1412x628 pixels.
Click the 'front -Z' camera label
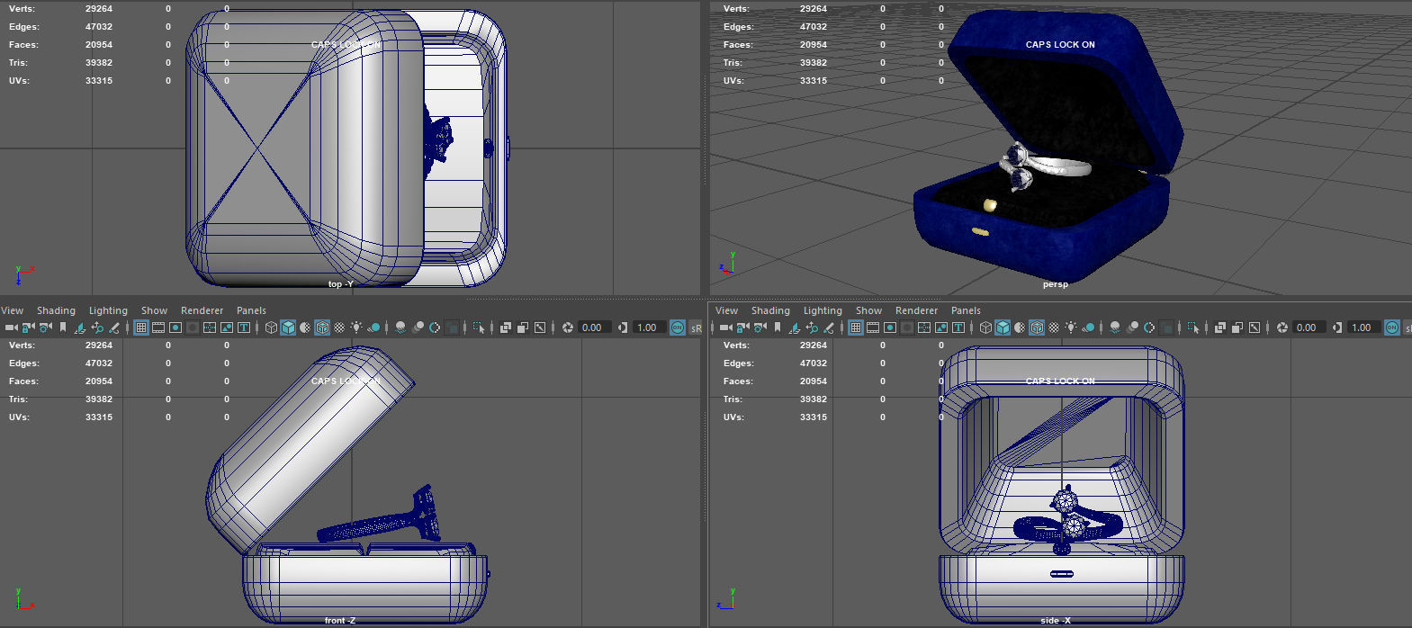tap(340, 621)
